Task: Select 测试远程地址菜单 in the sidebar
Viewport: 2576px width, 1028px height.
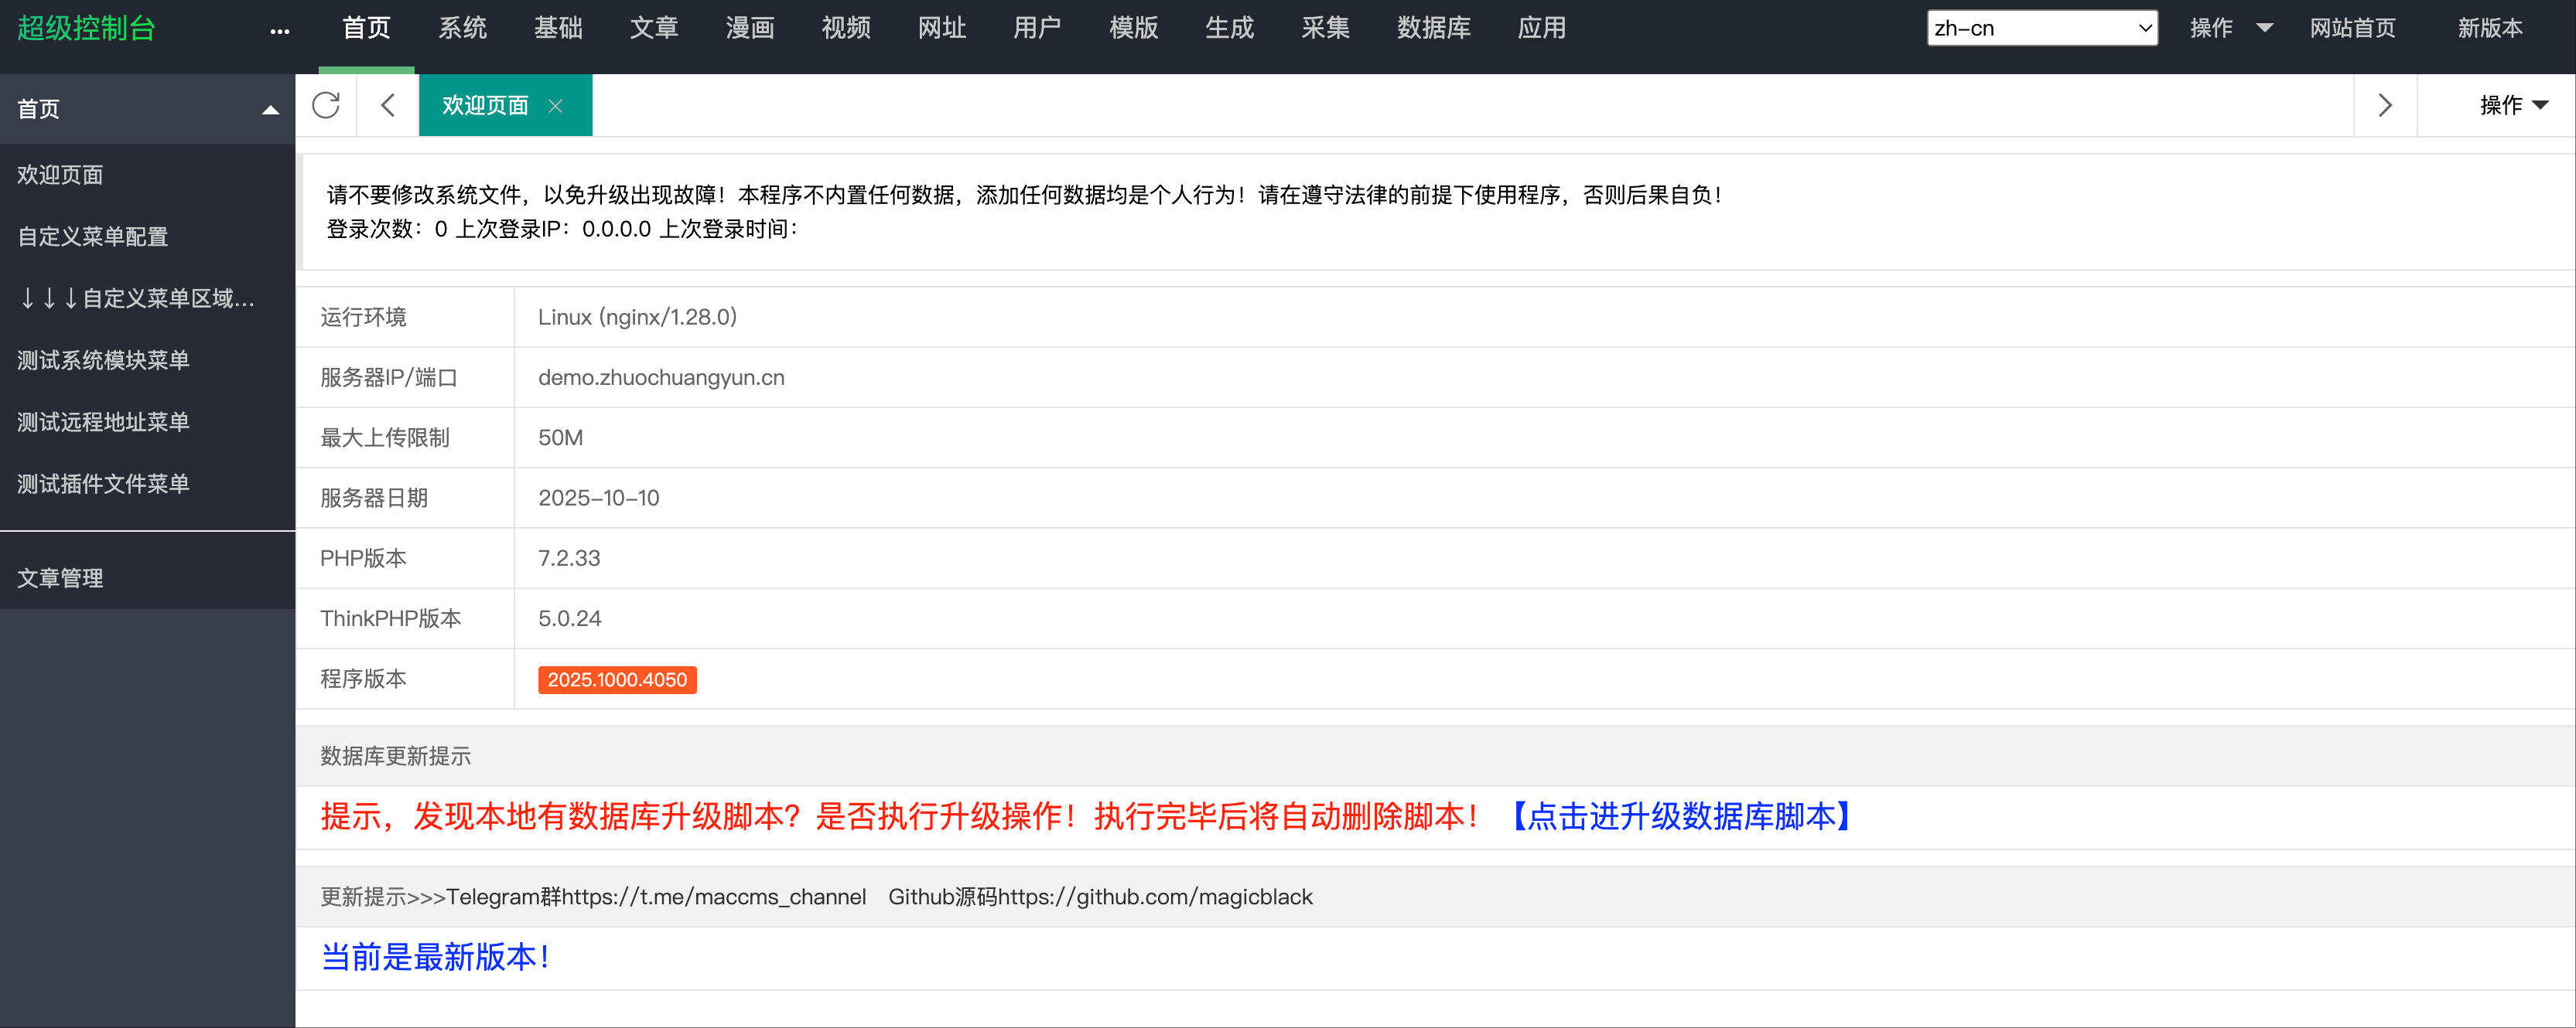Action: tap(103, 421)
